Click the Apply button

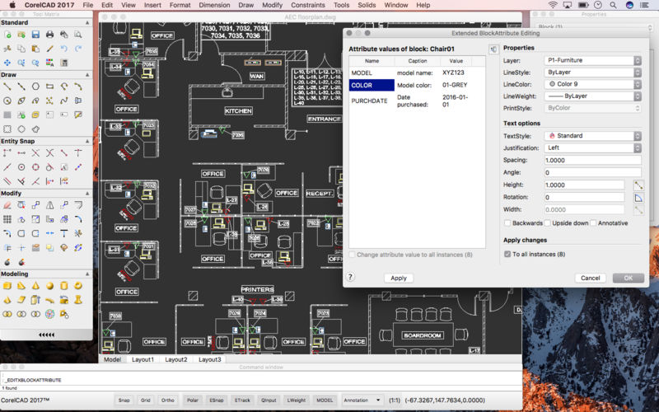399,278
